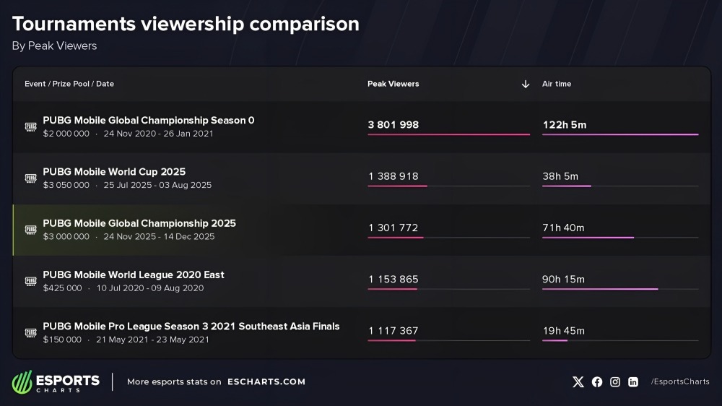Open the LinkedIn icon in footer

click(633, 382)
